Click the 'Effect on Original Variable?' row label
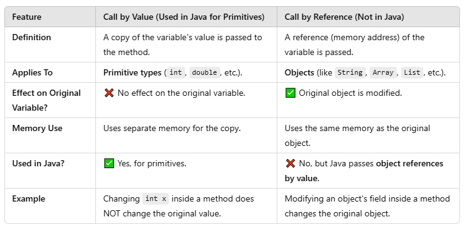This screenshot has width=468, height=230. tap(46, 100)
